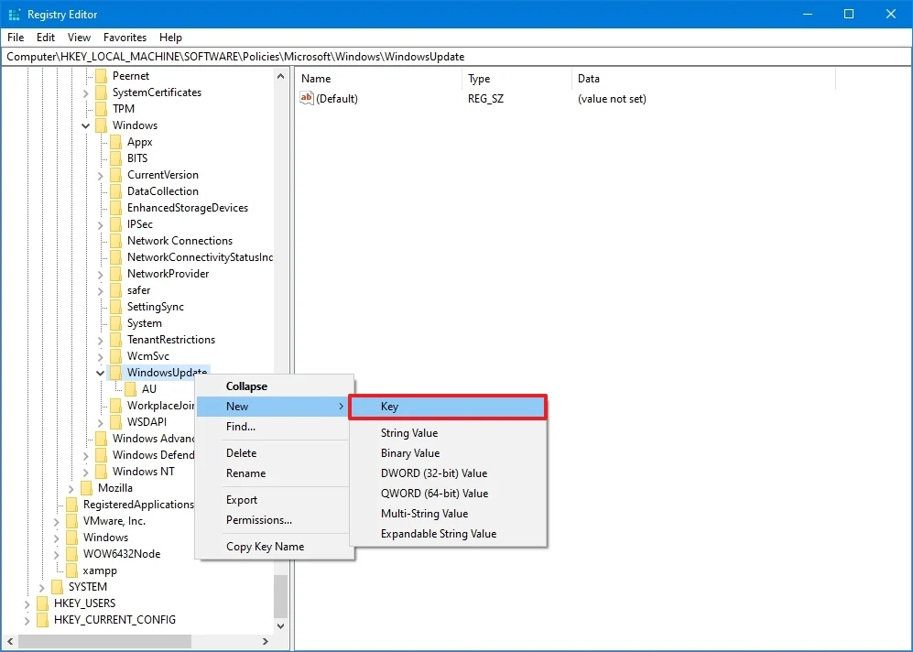Click the tree horizontal scroll right arrow
913x652 pixels.
tap(266, 642)
